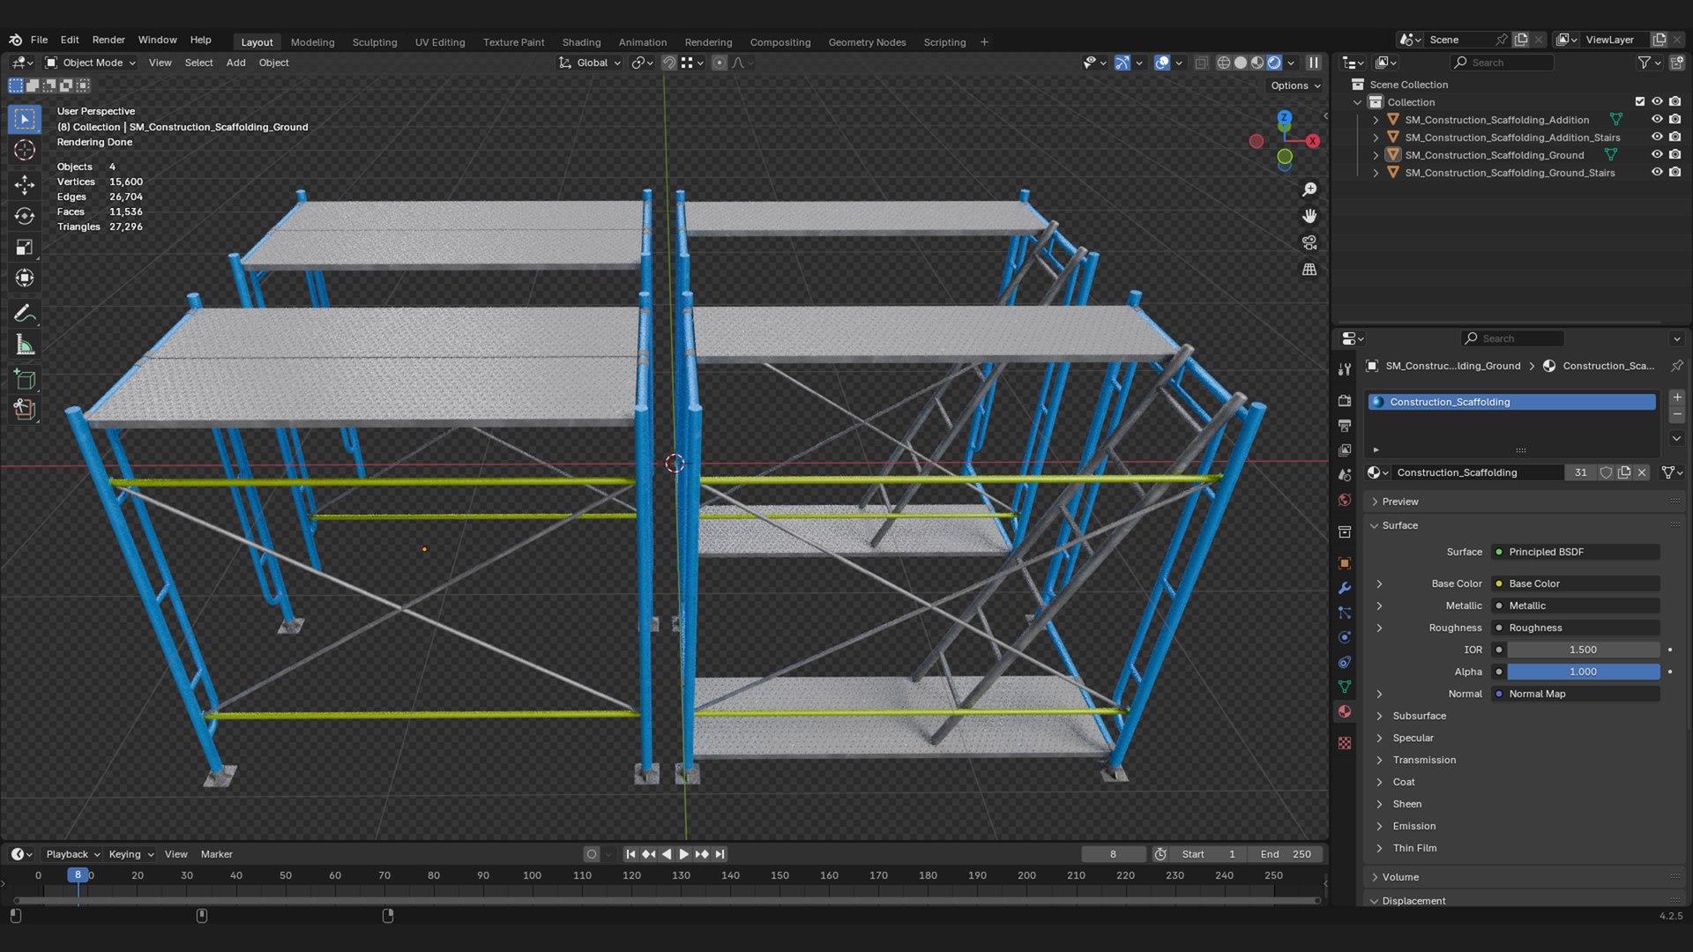Select the Annotate tool
Screen dimensions: 1693x952
[x=25, y=314]
